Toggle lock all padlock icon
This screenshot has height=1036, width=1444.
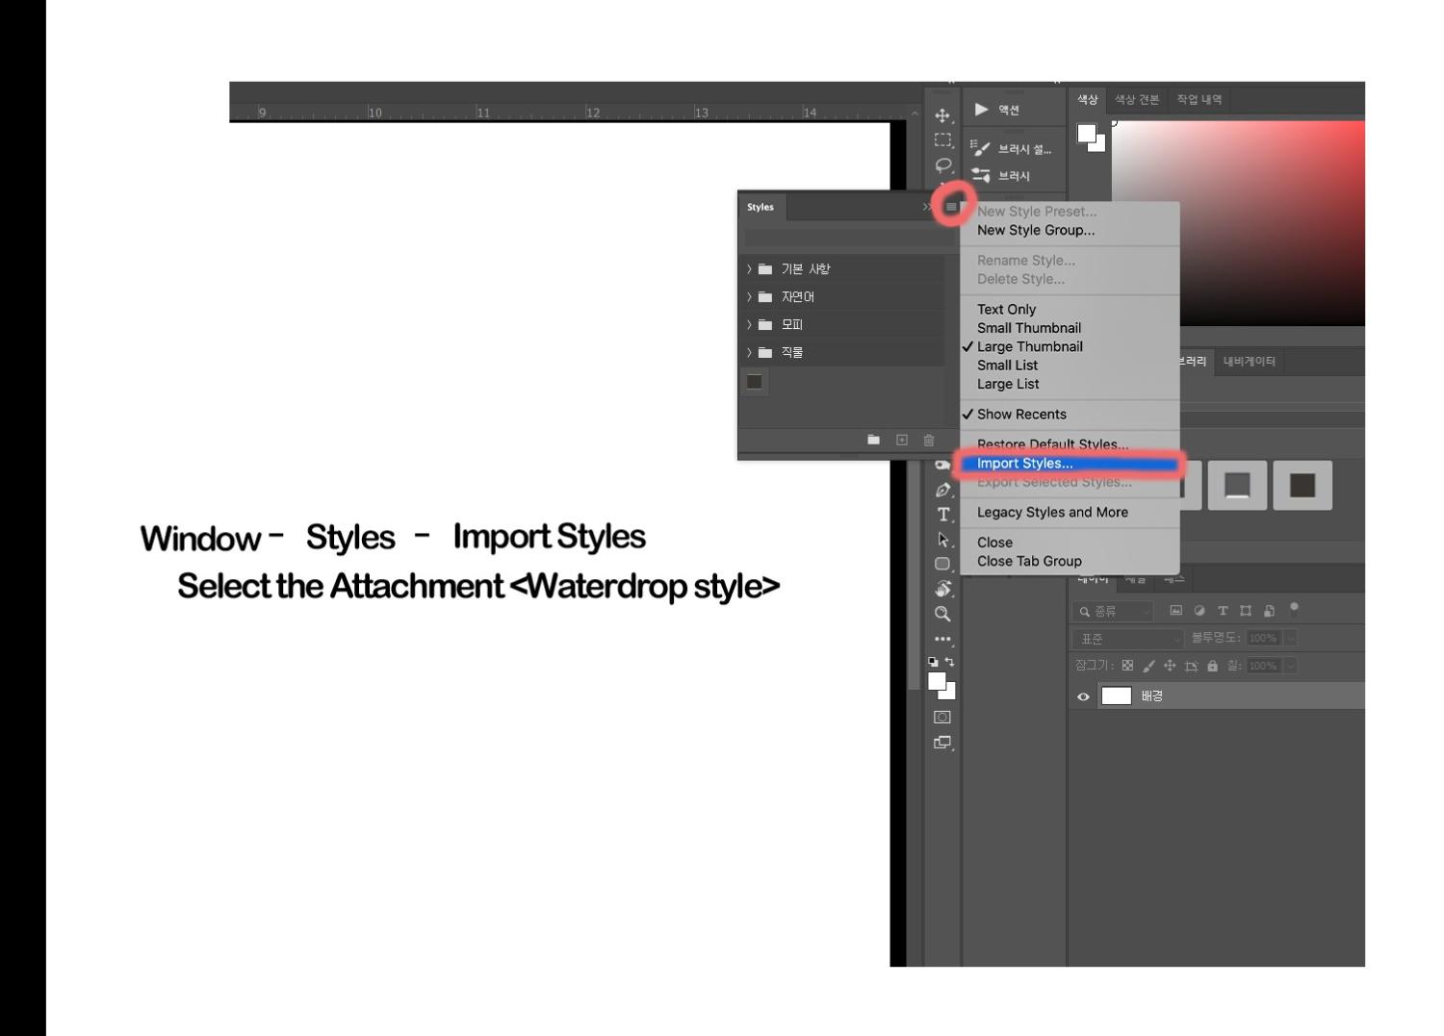(x=1212, y=666)
